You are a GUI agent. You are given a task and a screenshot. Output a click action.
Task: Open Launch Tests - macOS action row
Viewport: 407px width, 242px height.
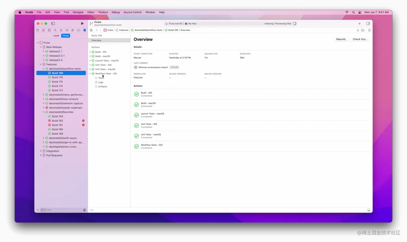coord(251,115)
